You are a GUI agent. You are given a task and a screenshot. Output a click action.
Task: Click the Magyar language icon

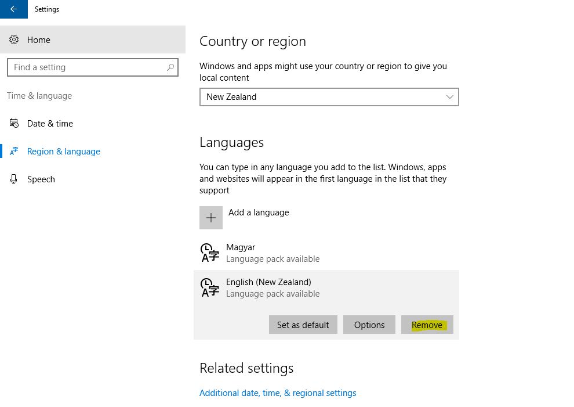pos(210,253)
